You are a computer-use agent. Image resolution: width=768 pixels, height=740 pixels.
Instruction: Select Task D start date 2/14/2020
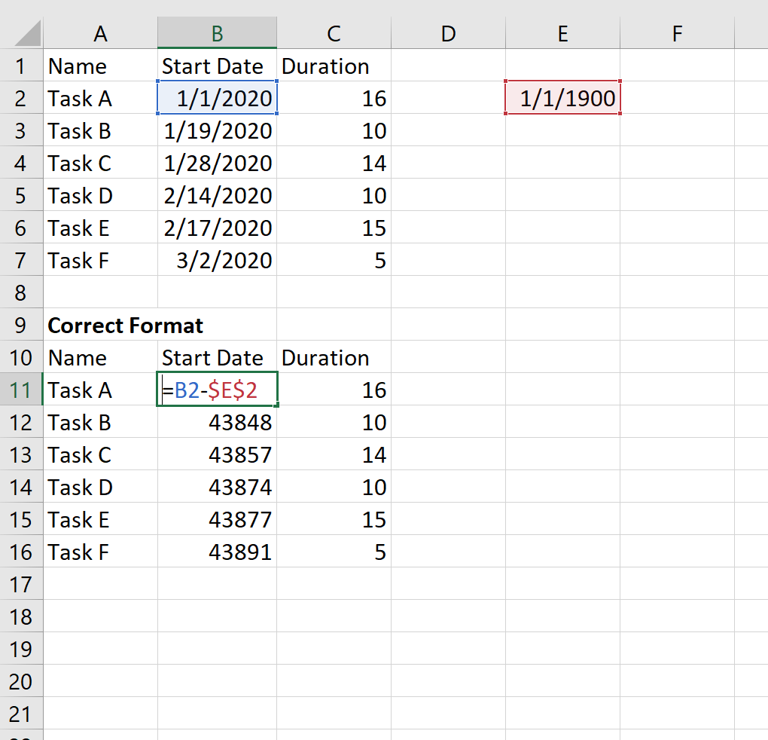[217, 195]
